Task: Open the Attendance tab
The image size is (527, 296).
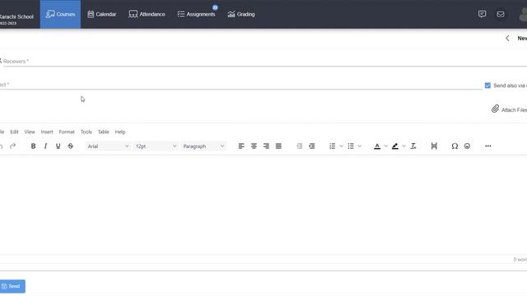Action: 147,14
